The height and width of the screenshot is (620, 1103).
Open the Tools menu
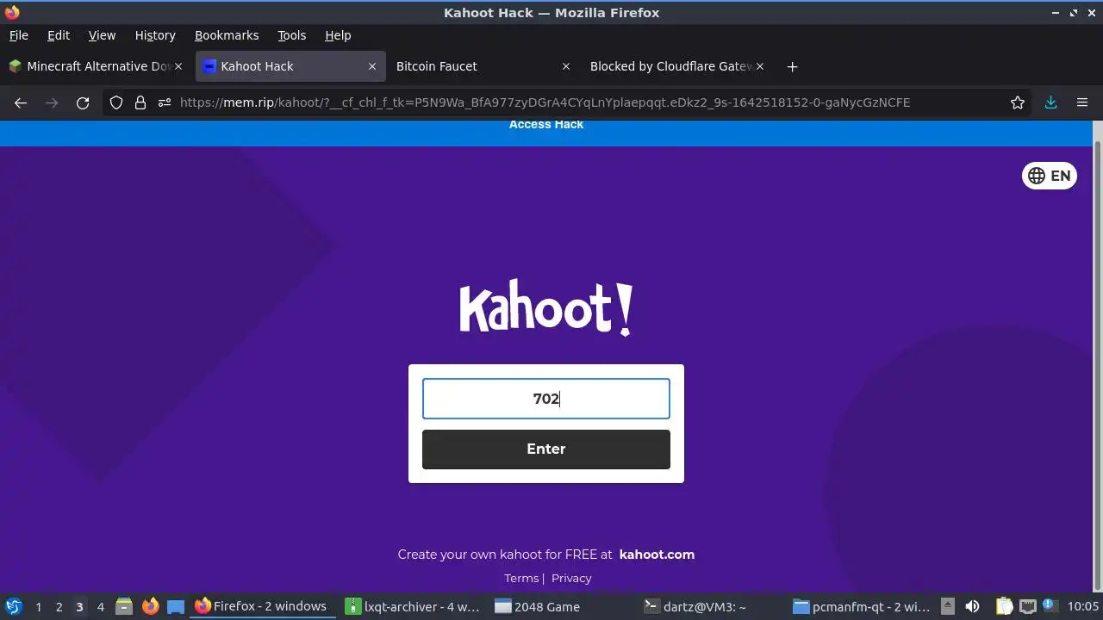pos(291,35)
